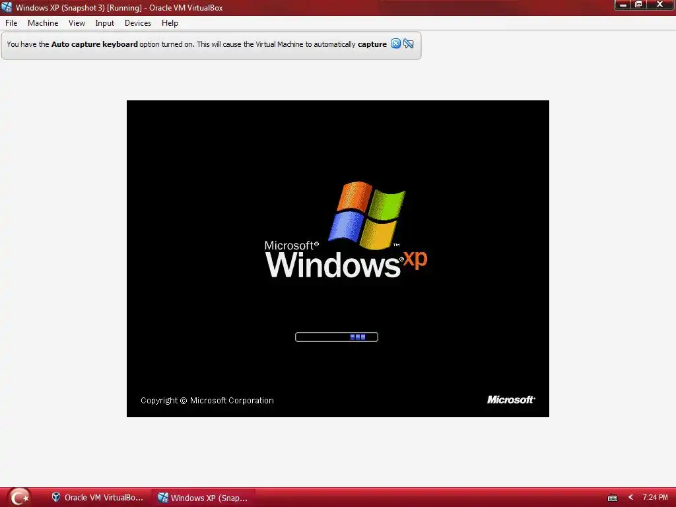Select the Windows XP (Snap... taskbar button
The width and height of the screenshot is (676, 507).
[203, 498]
